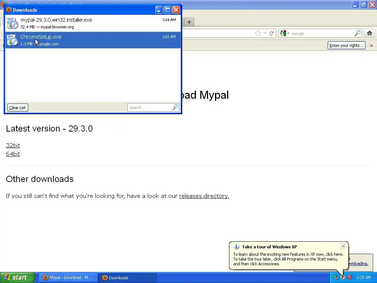
Task: Click the green network tray icon
Action: pyautogui.click(x=336, y=278)
